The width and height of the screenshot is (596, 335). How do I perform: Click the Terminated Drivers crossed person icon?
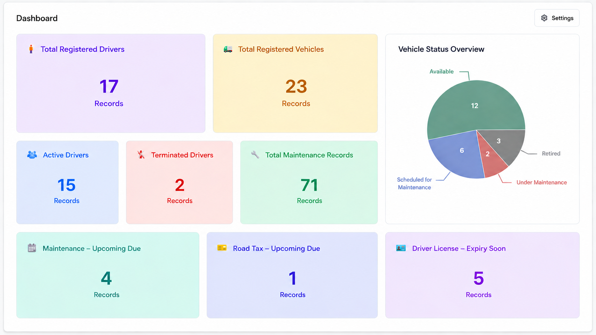tap(141, 155)
